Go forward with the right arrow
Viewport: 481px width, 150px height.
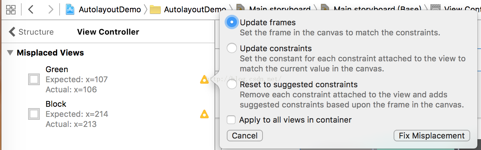(x=51, y=9)
